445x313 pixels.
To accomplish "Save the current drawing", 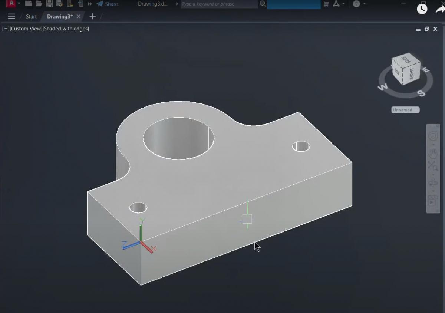I will (x=50, y=4).
